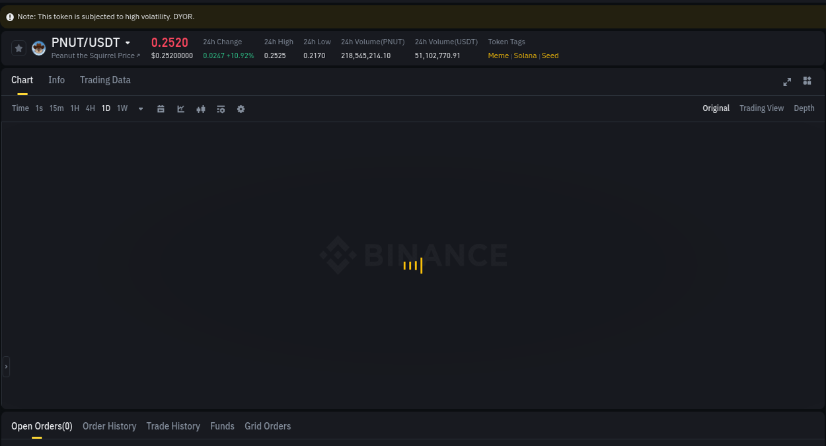The image size is (826, 446).
Task: Click the Solana token tag
Action: point(525,56)
